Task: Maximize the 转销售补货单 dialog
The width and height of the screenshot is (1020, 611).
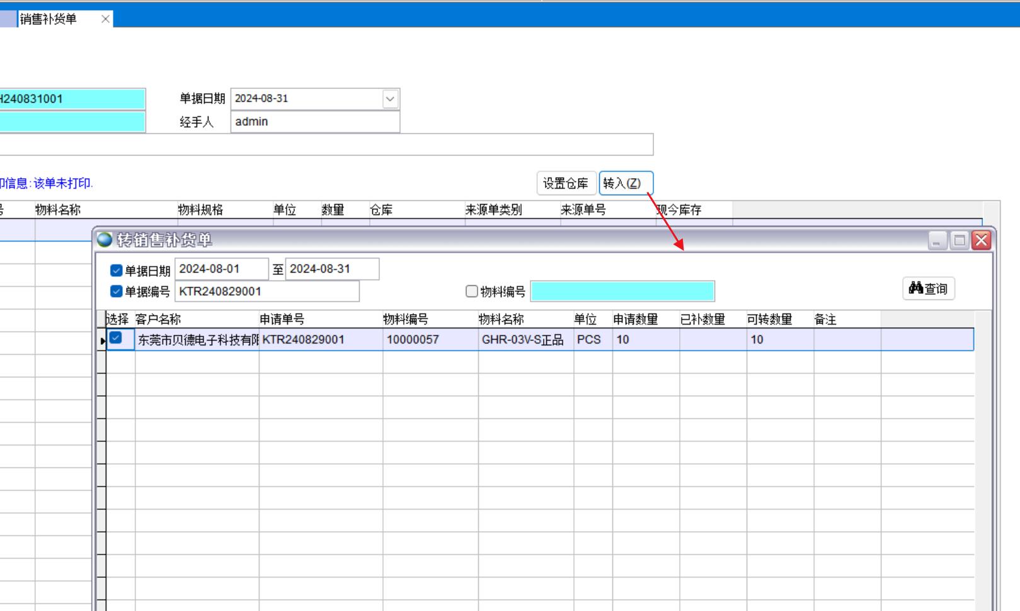Action: 959,240
